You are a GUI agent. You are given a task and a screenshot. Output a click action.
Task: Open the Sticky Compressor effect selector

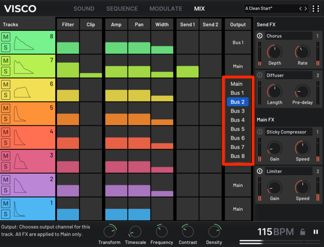(289, 132)
